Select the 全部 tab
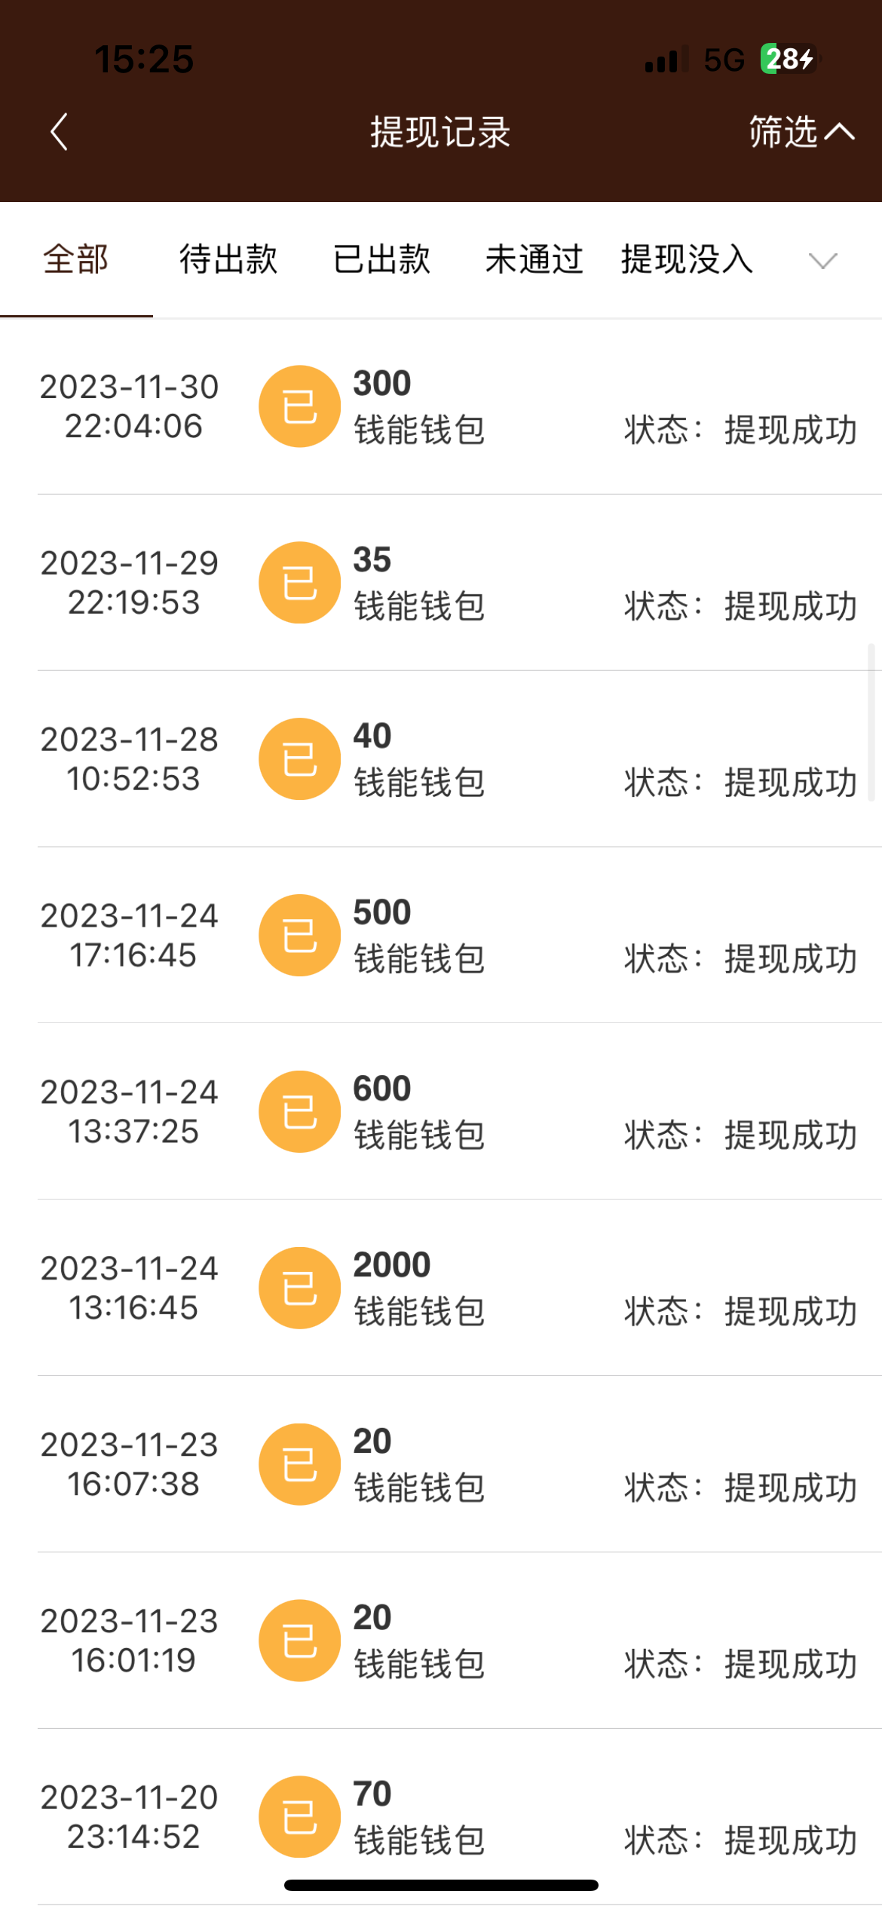This screenshot has height=1909, width=882. pyautogui.click(x=76, y=259)
